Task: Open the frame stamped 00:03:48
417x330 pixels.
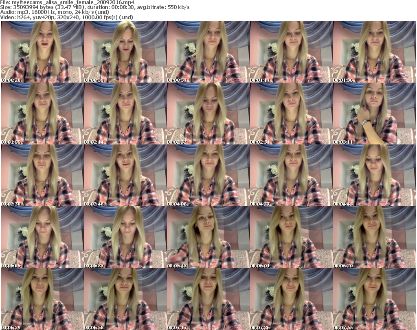Action: 125,175
